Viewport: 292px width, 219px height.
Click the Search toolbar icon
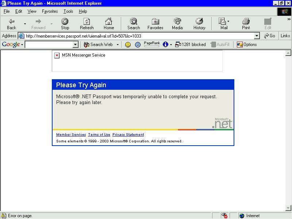point(134,24)
